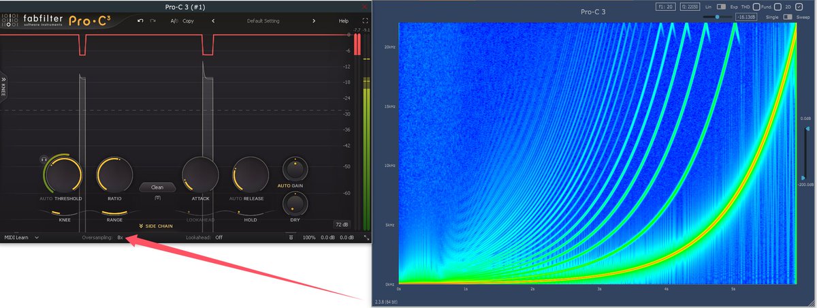Click the Release knob
This screenshot has height=308, width=817.
click(250, 174)
